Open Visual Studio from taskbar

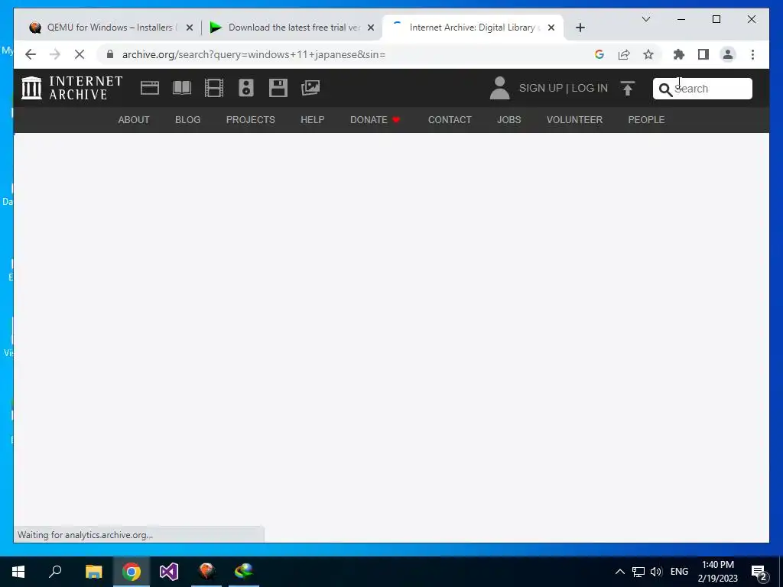click(169, 572)
